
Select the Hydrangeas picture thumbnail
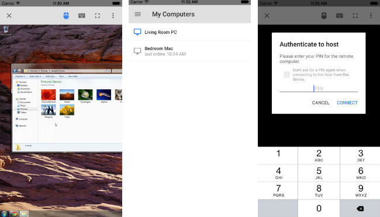(85, 96)
